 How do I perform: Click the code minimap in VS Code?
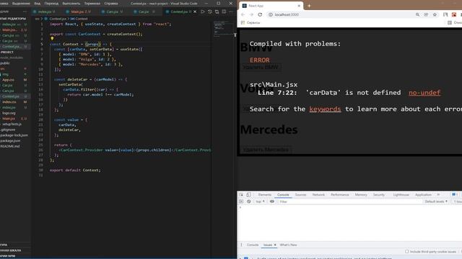coord(223,29)
